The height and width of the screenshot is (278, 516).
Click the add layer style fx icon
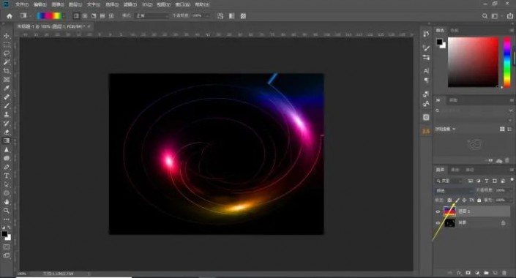[x=459, y=273]
